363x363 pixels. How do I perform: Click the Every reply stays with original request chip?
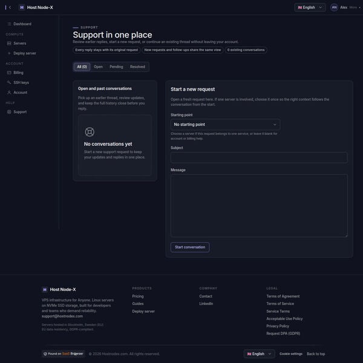click(106, 50)
